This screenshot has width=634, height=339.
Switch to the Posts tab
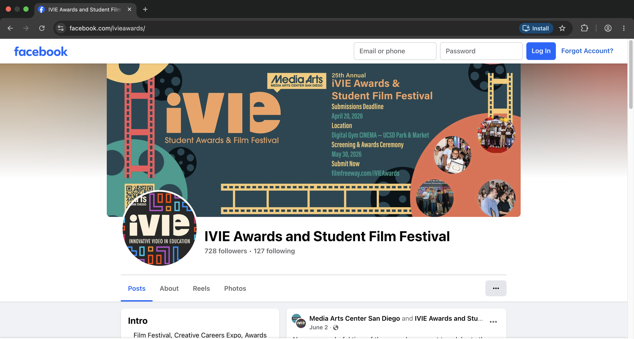point(137,288)
